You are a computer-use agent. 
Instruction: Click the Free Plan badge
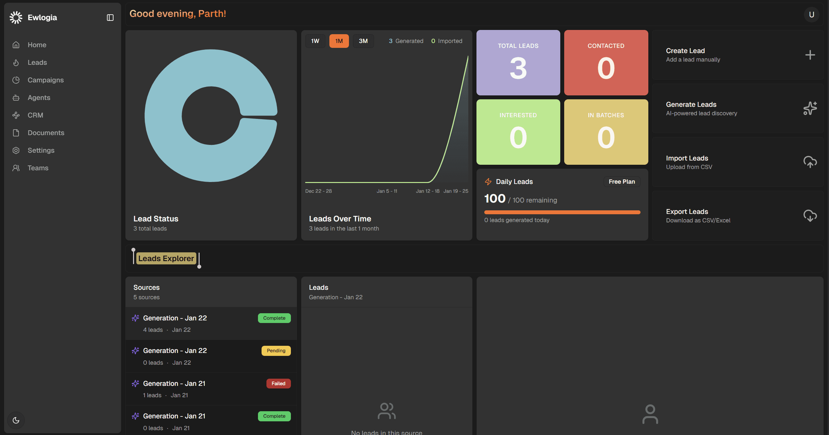622,182
